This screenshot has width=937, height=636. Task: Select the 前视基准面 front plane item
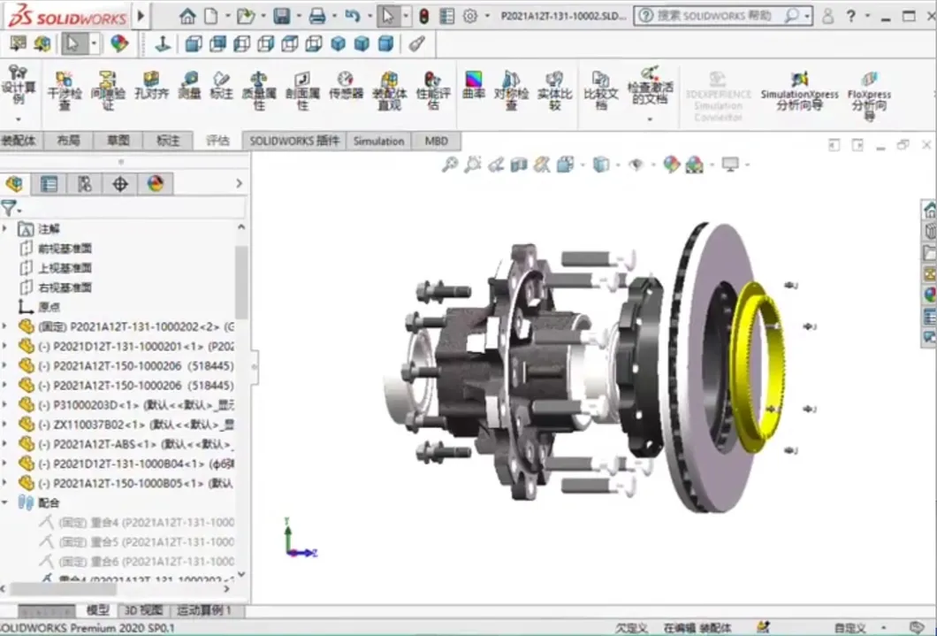64,249
